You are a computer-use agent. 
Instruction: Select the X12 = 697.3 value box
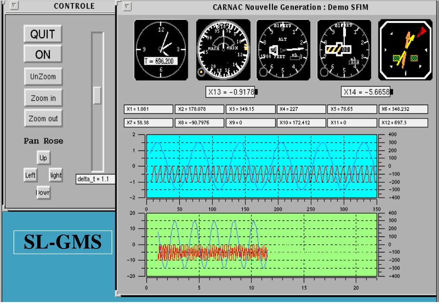point(404,123)
